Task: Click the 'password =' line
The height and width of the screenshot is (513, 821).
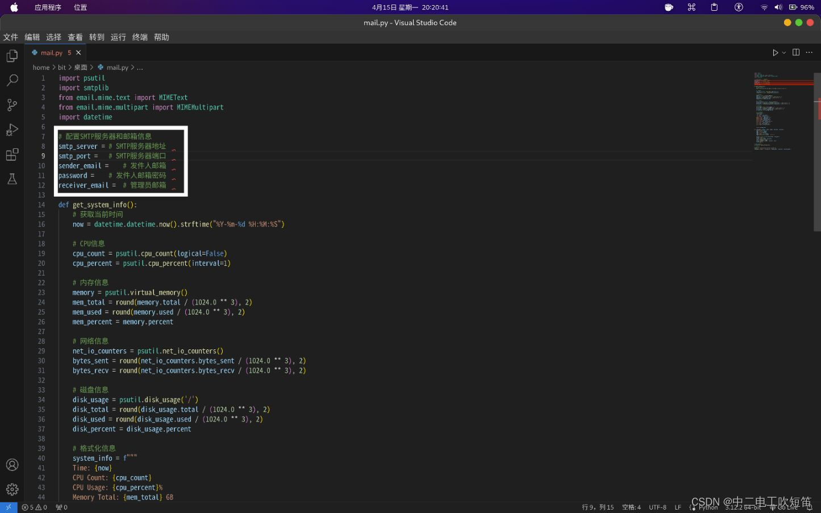Action: click(x=112, y=175)
